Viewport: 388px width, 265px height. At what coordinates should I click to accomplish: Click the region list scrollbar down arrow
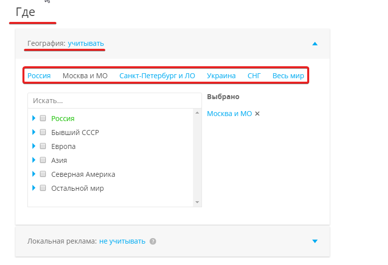tap(197, 202)
